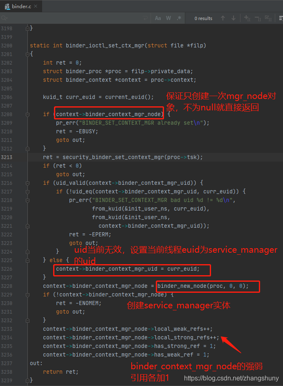Image resolution: width=283 pixels, height=386 pixels.
Task: Click the 'out:' label on line 3237
Action: (36, 364)
